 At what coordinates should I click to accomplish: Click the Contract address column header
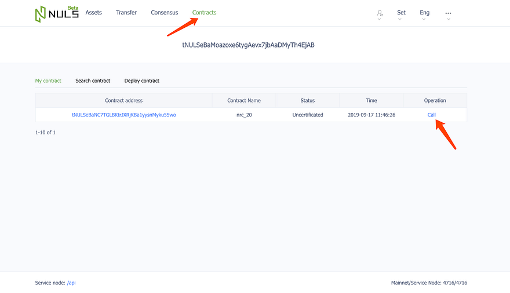(123, 101)
